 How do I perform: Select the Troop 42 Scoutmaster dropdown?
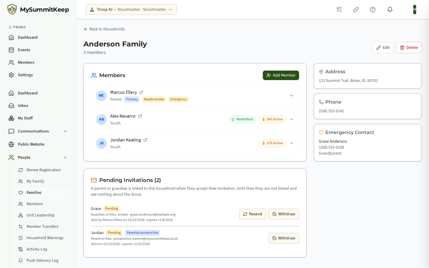click(x=131, y=10)
